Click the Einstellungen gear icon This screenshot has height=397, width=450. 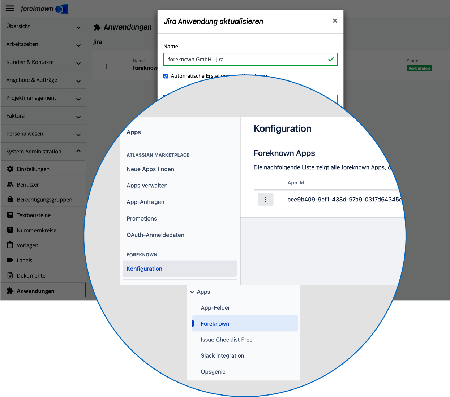coord(10,169)
